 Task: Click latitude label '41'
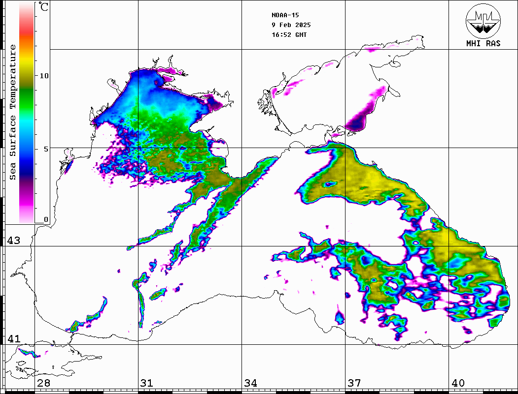pyautogui.click(x=13, y=338)
